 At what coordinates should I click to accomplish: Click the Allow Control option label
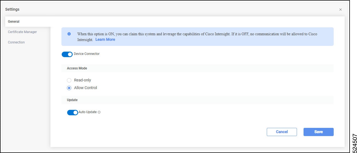coord(86,88)
